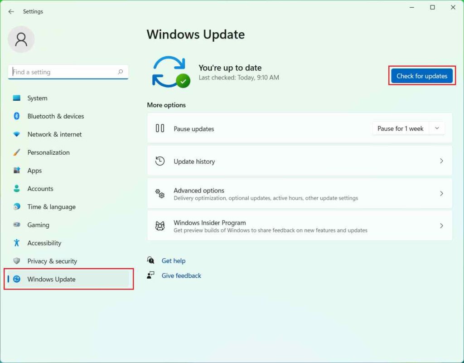This screenshot has width=464, height=363.
Task: Click Windows Insider Program title
Action: point(209,222)
